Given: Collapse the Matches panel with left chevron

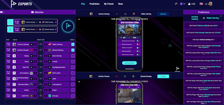Looking at the screenshot, I should (74, 12).
